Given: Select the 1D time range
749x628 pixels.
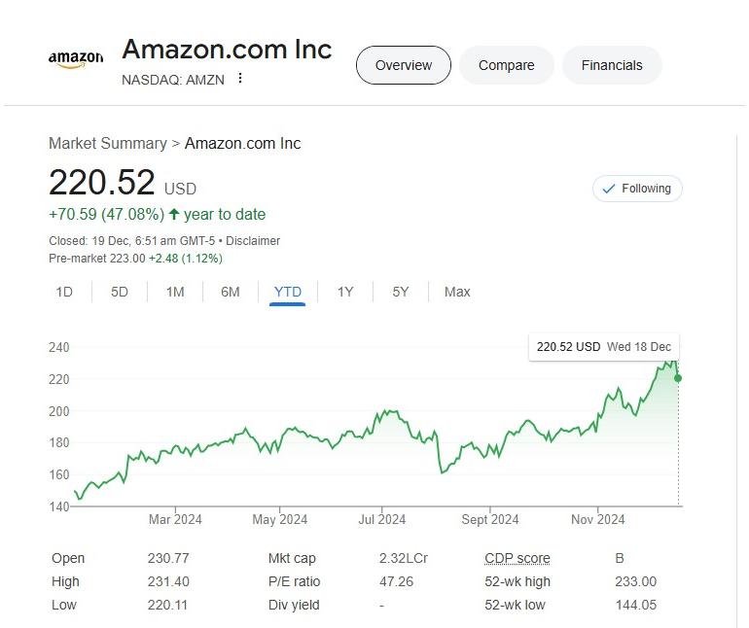Looking at the screenshot, I should pos(64,292).
